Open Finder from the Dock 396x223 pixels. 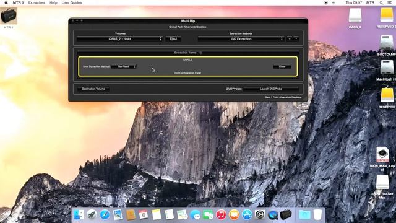79,215
